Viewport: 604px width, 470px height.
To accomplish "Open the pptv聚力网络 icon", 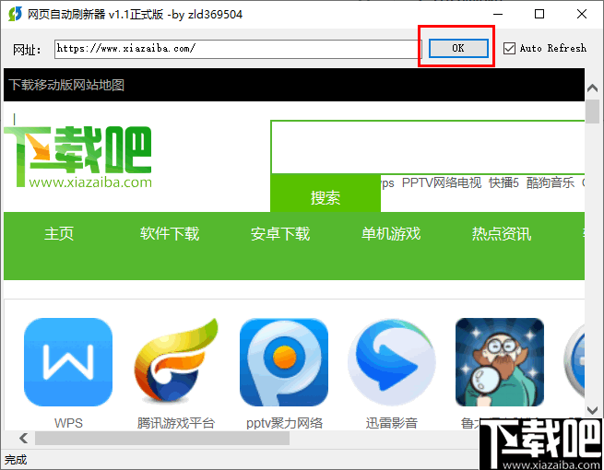I will pos(284,362).
